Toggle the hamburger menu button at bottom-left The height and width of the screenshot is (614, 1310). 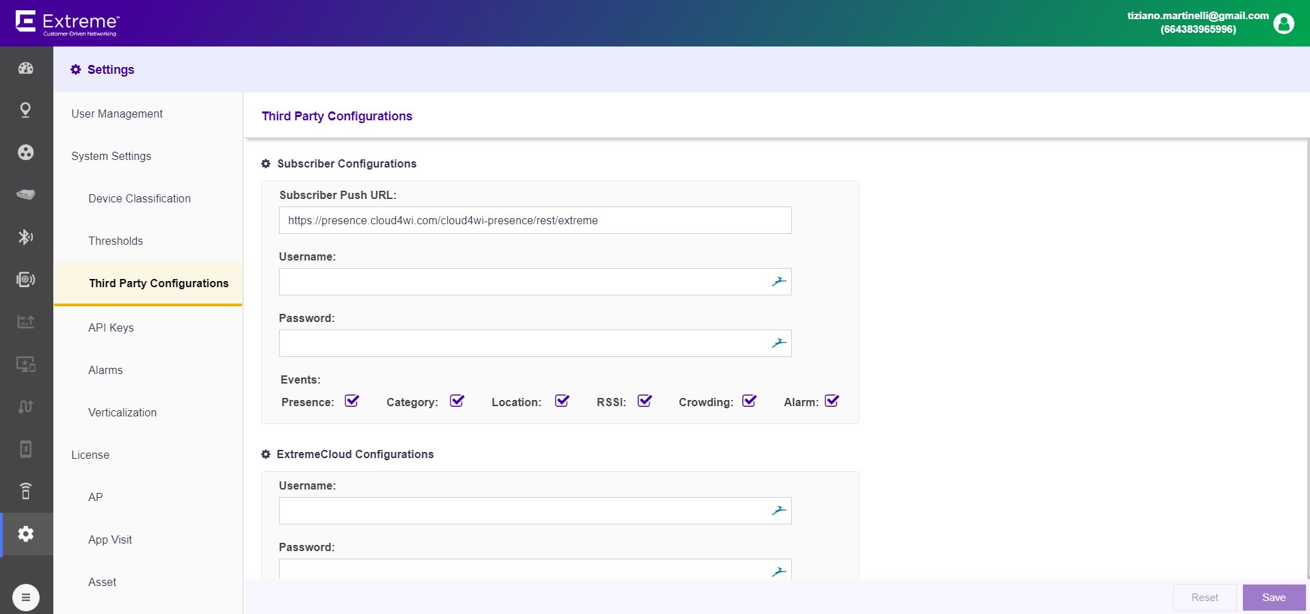pyautogui.click(x=26, y=598)
